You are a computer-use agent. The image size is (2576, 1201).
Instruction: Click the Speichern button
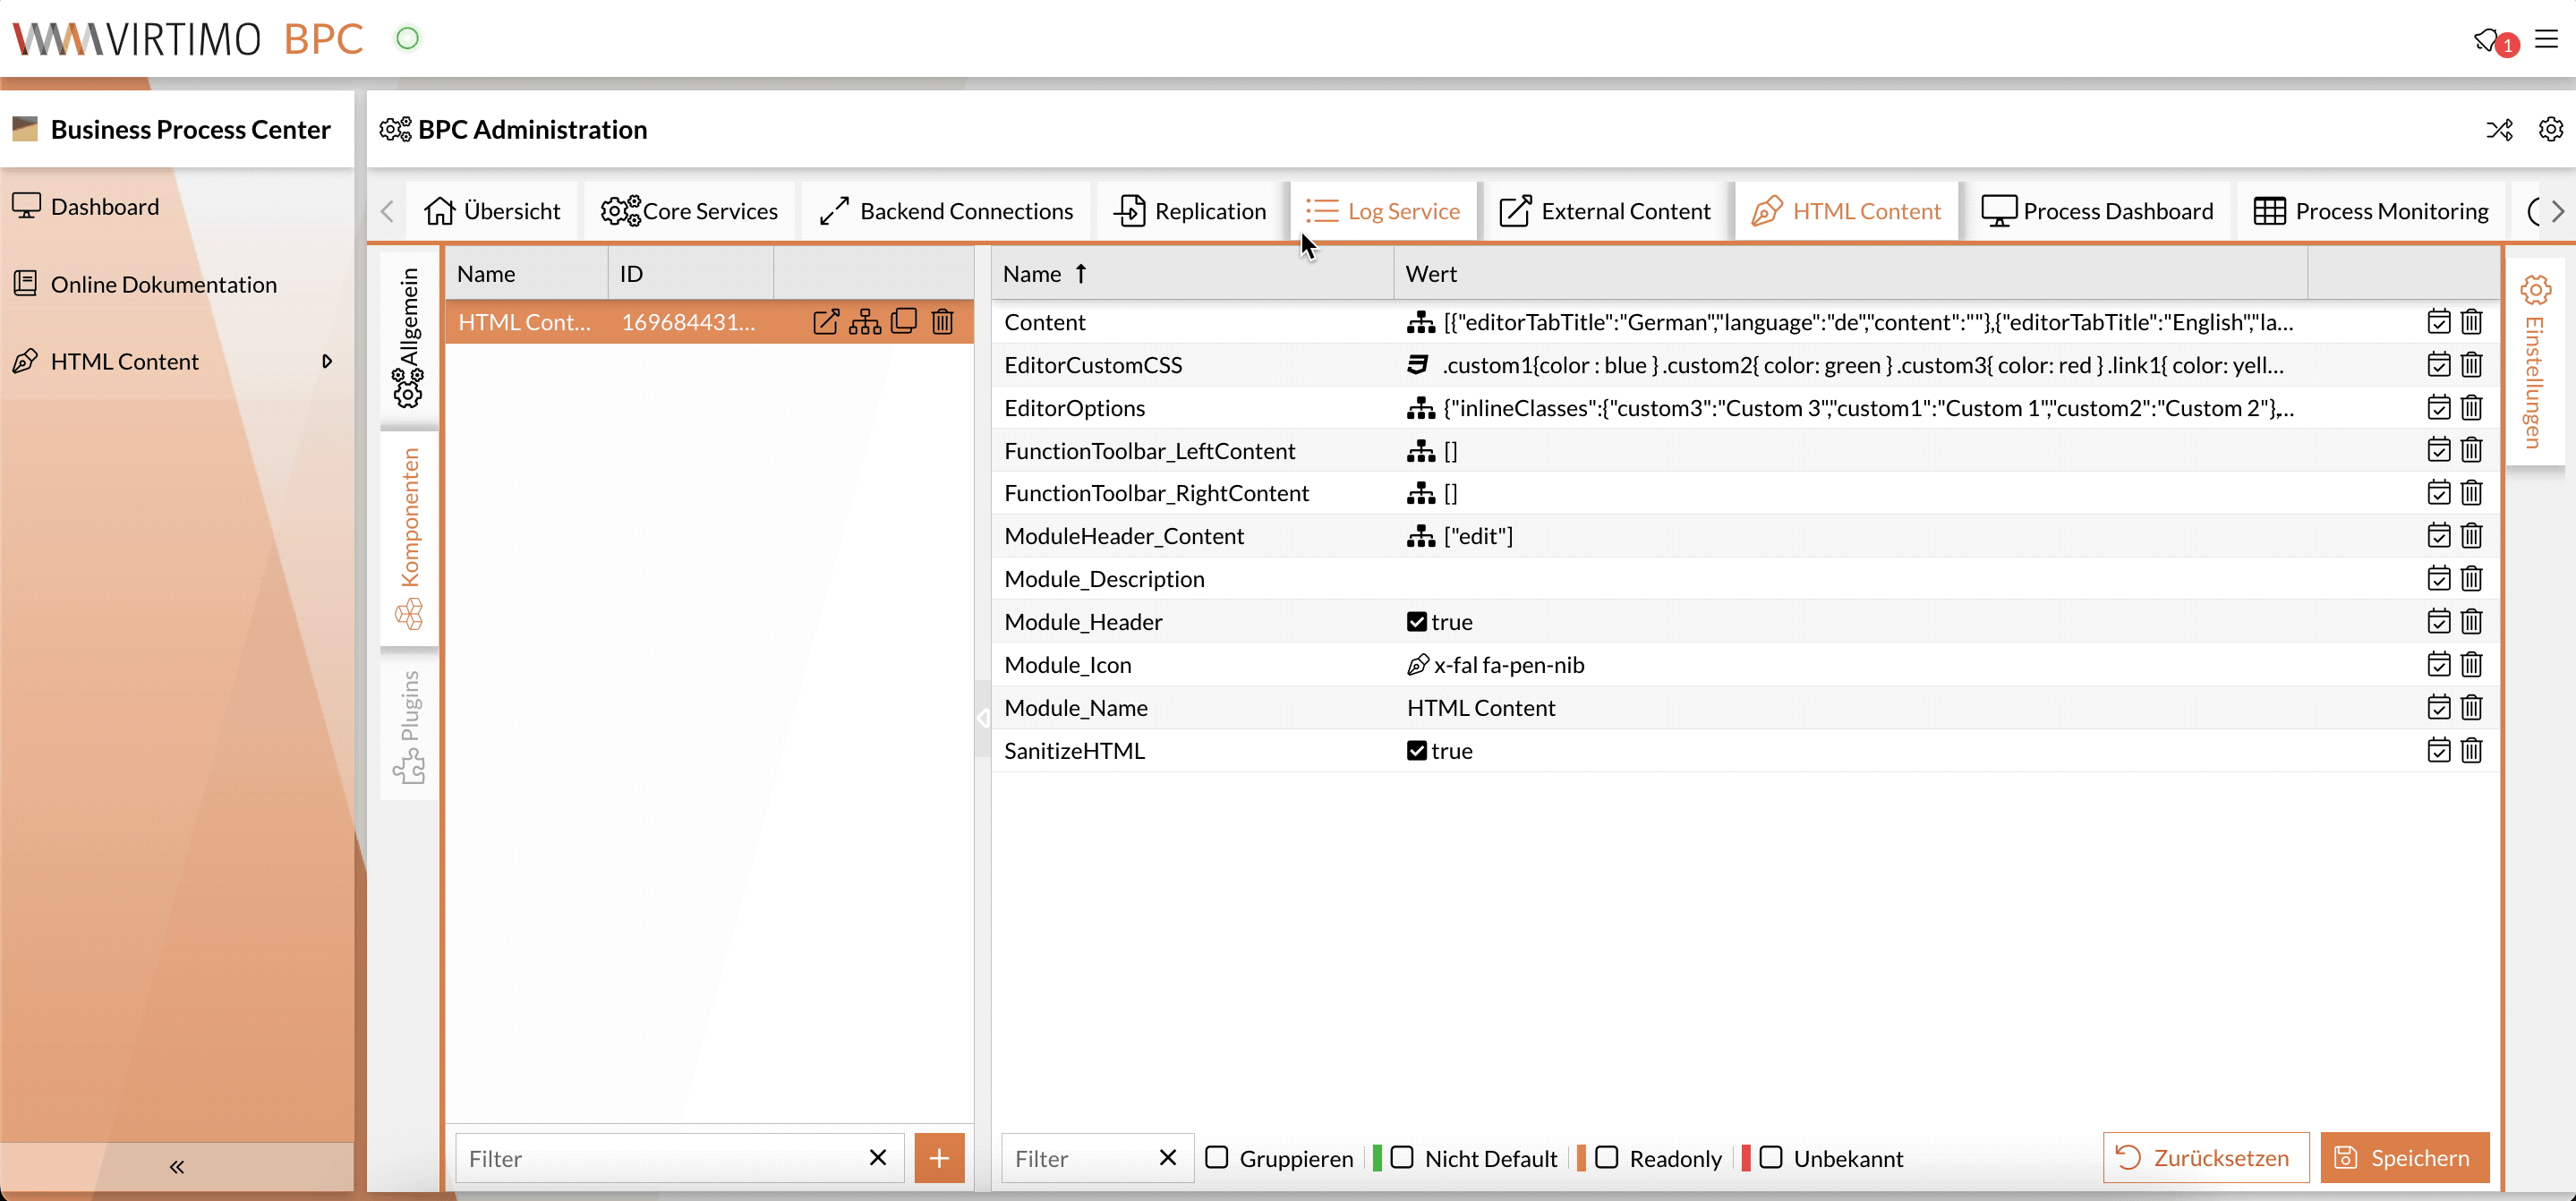click(2404, 1158)
